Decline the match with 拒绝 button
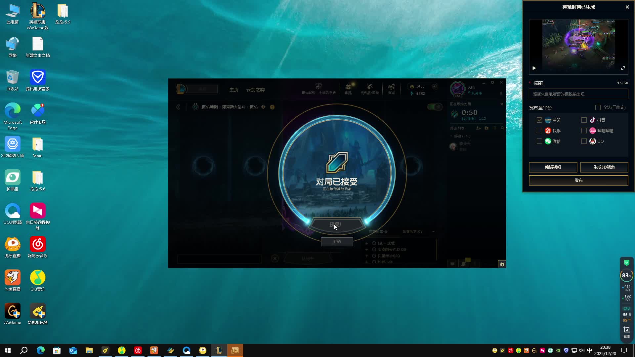The image size is (635, 357). tap(337, 242)
